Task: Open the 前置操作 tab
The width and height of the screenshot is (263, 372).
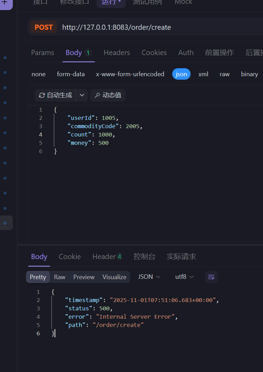Action: pyautogui.click(x=220, y=53)
